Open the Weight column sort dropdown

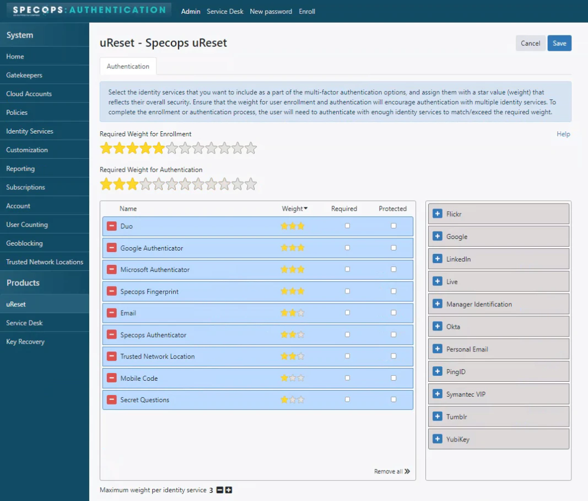tap(294, 209)
